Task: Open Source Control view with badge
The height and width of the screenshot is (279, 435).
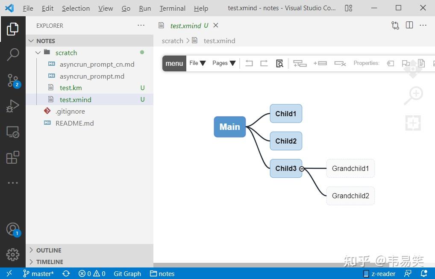Action: pyautogui.click(x=13, y=81)
